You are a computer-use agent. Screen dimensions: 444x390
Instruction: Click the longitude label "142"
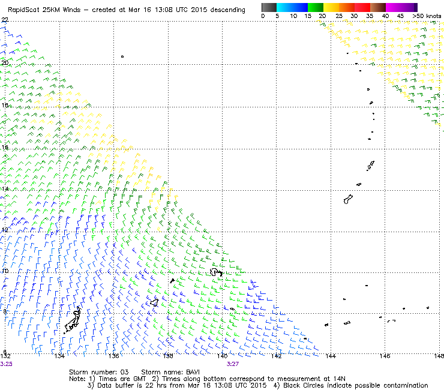click(x=277, y=356)
